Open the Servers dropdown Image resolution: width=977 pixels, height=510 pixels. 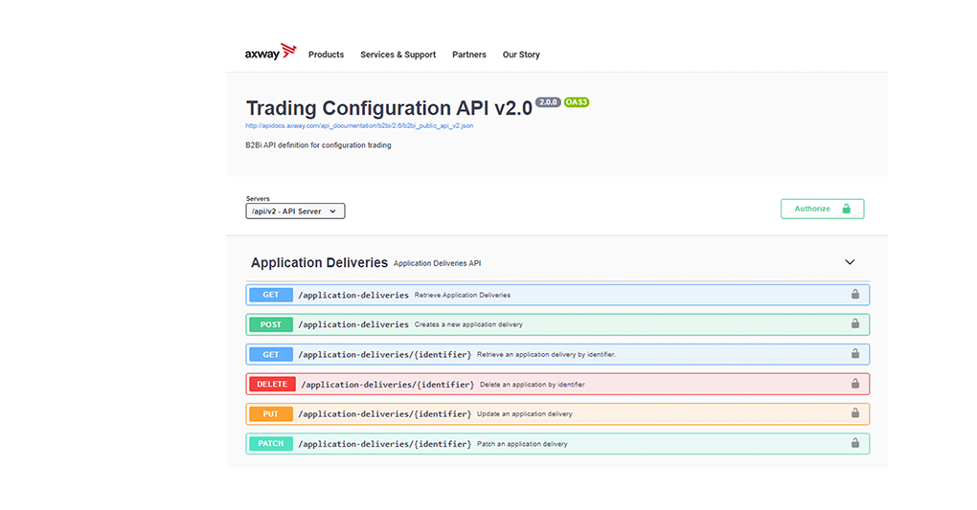click(295, 211)
